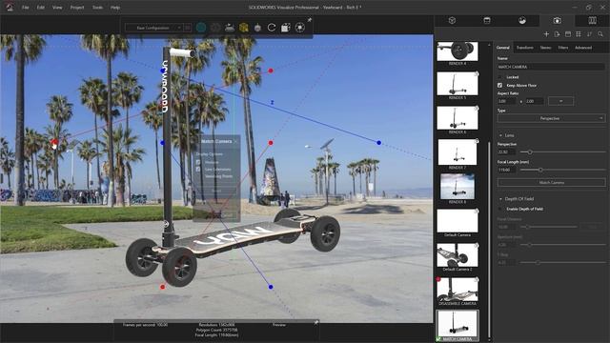Open the Cameras palette tab icon

point(557,21)
